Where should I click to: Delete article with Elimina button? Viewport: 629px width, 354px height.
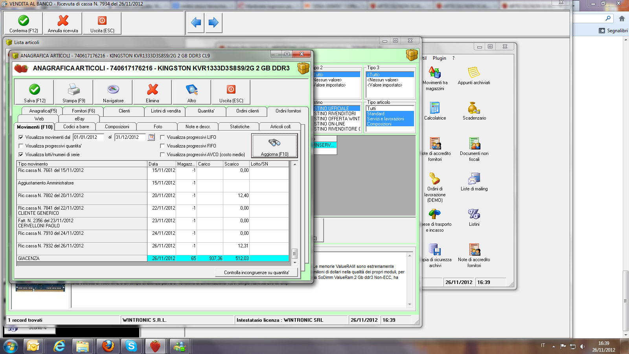tap(153, 92)
